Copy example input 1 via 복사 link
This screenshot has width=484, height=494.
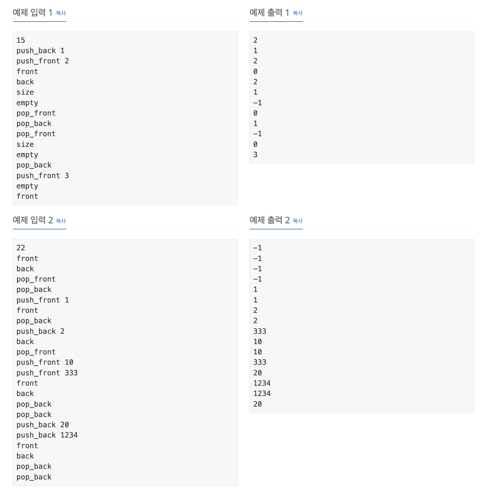click(61, 13)
